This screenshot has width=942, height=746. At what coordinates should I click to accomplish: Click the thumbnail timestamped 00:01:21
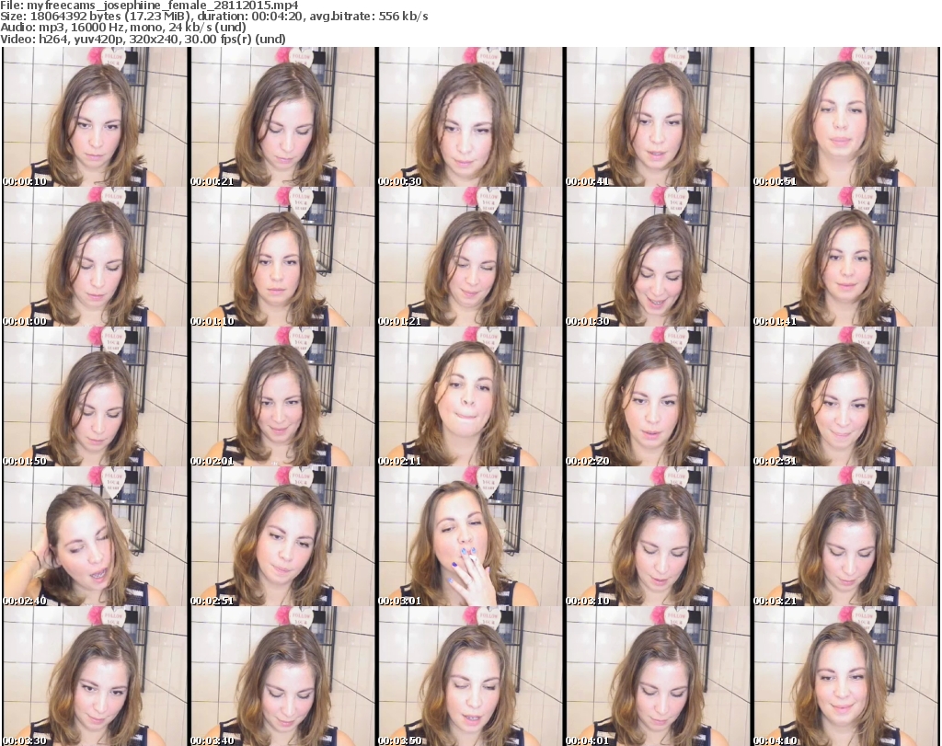pyautogui.click(x=470, y=257)
